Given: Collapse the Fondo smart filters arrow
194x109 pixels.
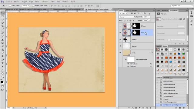Looking at the screenshot, I should (152, 53).
